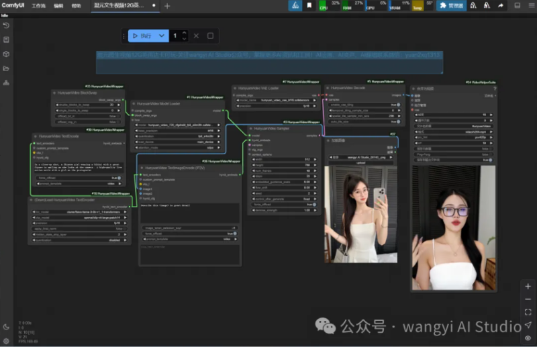Image resolution: width=537 pixels, height=347 pixels.
Task: Click the fit view canvas icon
Action: [x=528, y=312]
